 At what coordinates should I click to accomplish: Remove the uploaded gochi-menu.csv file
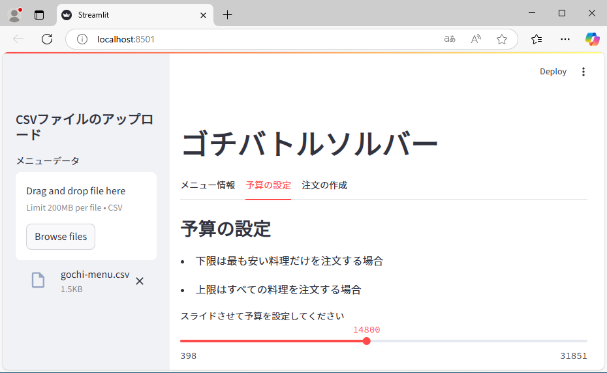point(140,281)
